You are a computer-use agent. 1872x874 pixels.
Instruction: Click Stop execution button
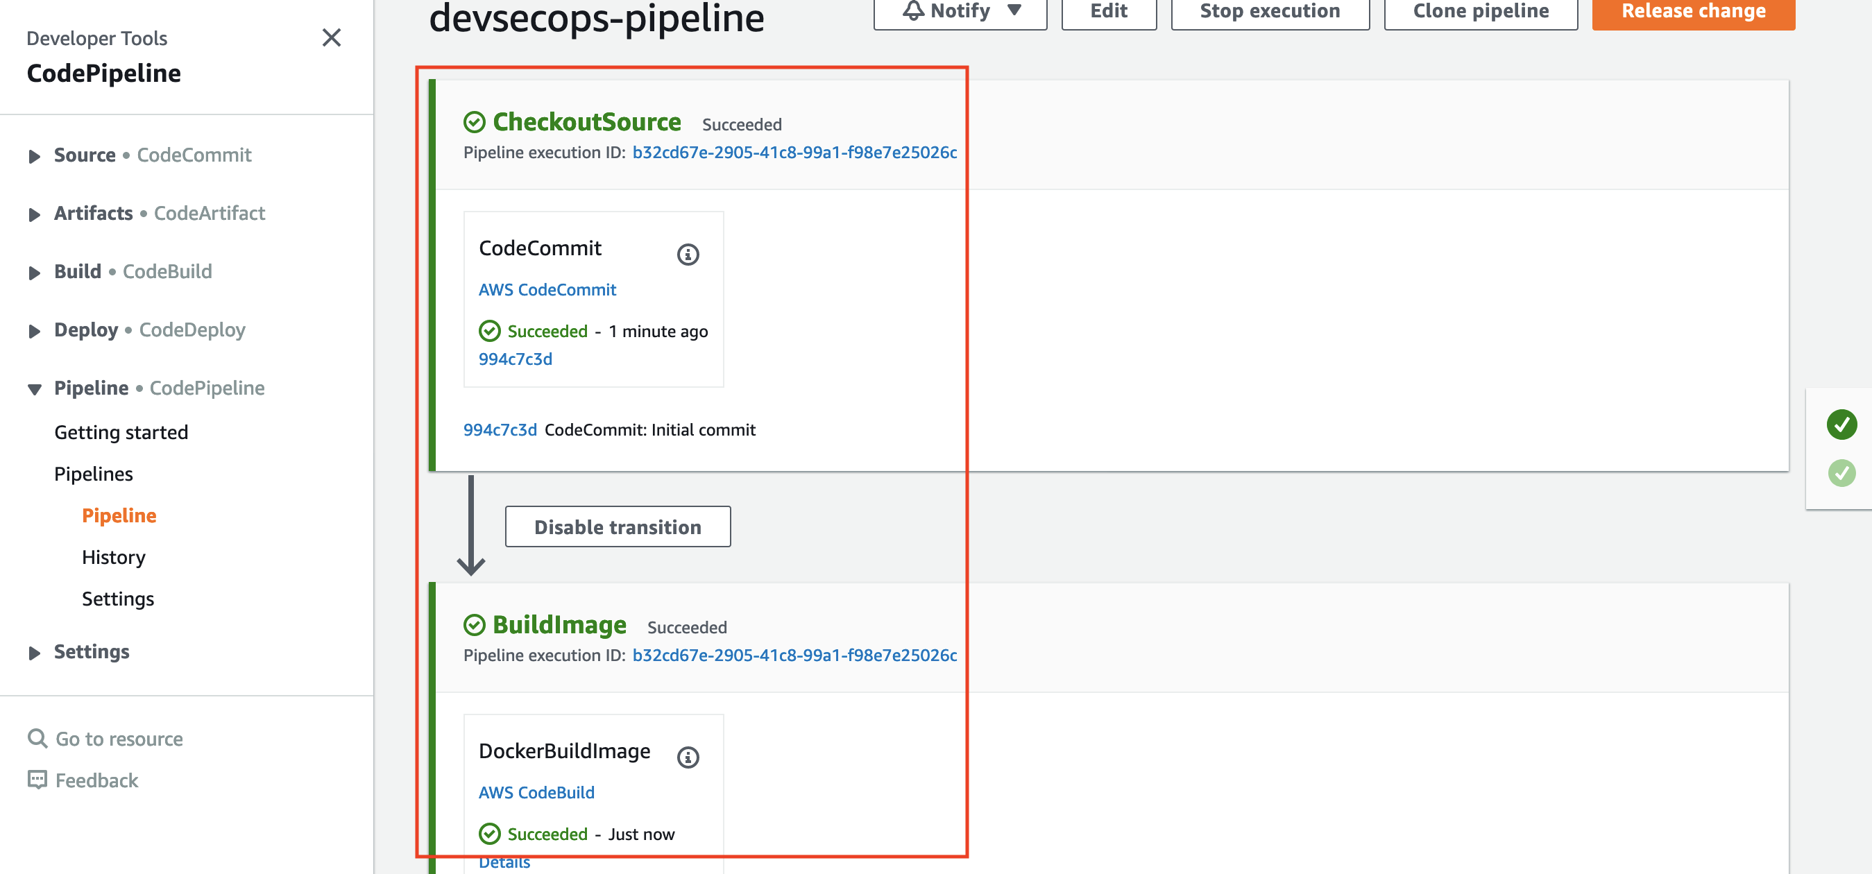point(1270,11)
